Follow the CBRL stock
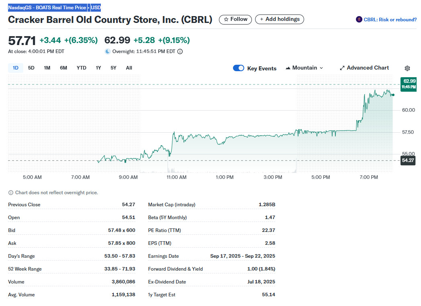This screenshot has width=421, height=306. (x=235, y=19)
